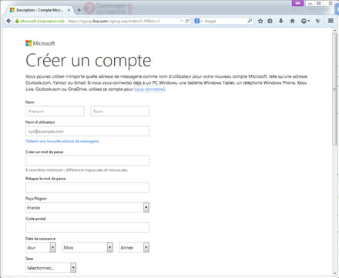Click the 'Retapez le mot de passe' field
This screenshot has height=278, width=339.
tap(87, 187)
